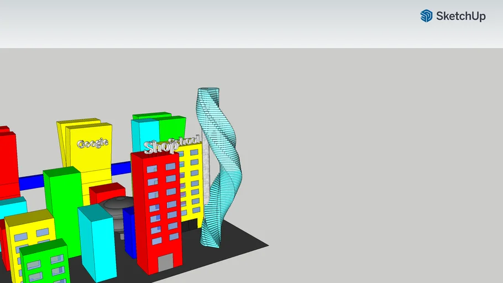Click the SketchUp cube logo icon
Image resolution: width=503 pixels, height=283 pixels.
tap(426, 16)
